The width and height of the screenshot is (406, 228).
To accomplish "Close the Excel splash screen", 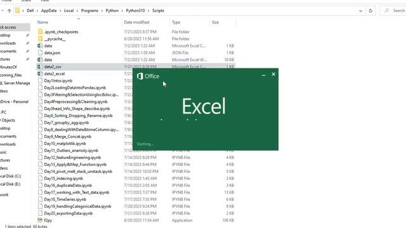I will [x=273, y=74].
